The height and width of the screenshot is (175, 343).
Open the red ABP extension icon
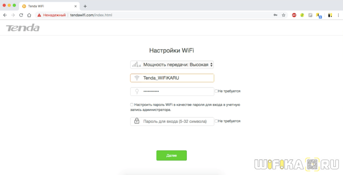click(x=294, y=15)
